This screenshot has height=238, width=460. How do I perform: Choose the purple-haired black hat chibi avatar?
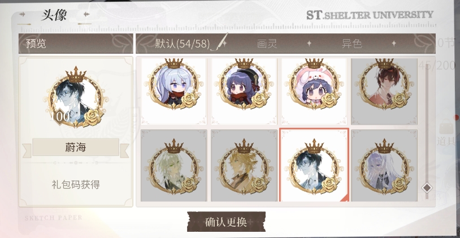(x=244, y=91)
